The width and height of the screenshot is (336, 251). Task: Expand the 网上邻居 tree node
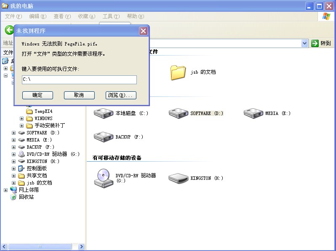[5, 190]
